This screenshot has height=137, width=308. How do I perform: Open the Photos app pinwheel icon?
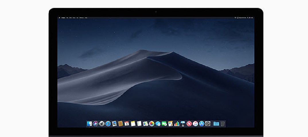152,124
